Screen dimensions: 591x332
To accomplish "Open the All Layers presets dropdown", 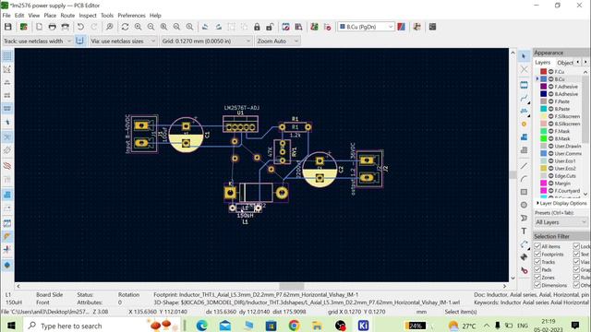I will tap(561, 222).
